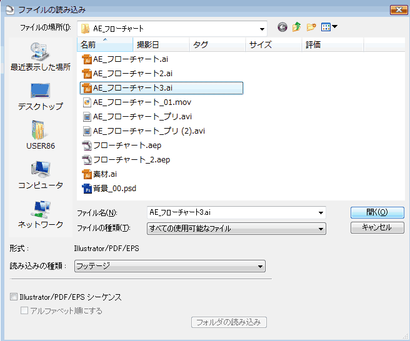
Task: Click the Photoshop icon of 背景_00.psd
Action: [87, 189]
